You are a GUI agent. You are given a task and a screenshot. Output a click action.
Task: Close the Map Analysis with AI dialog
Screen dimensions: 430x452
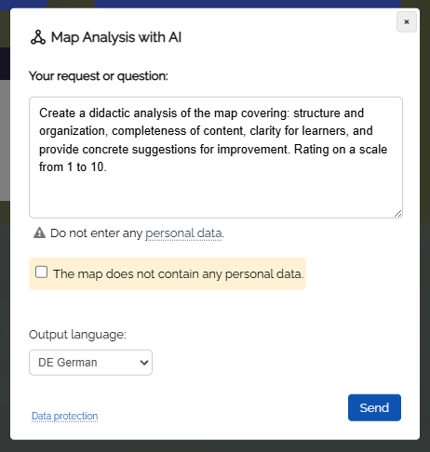(x=407, y=21)
